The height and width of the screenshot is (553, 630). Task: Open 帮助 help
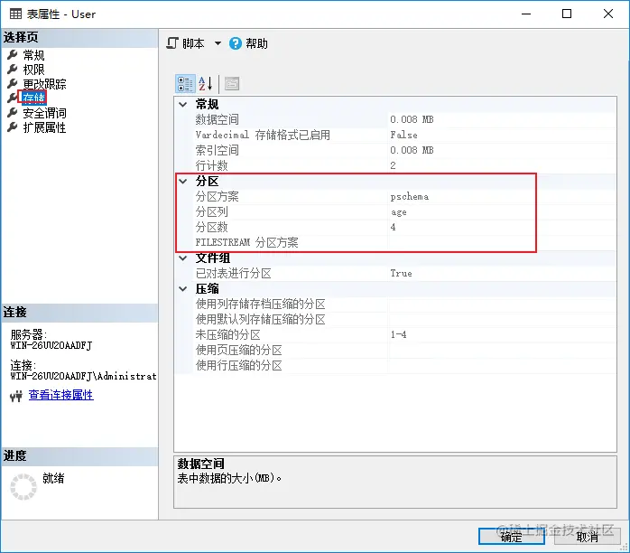tap(256, 43)
